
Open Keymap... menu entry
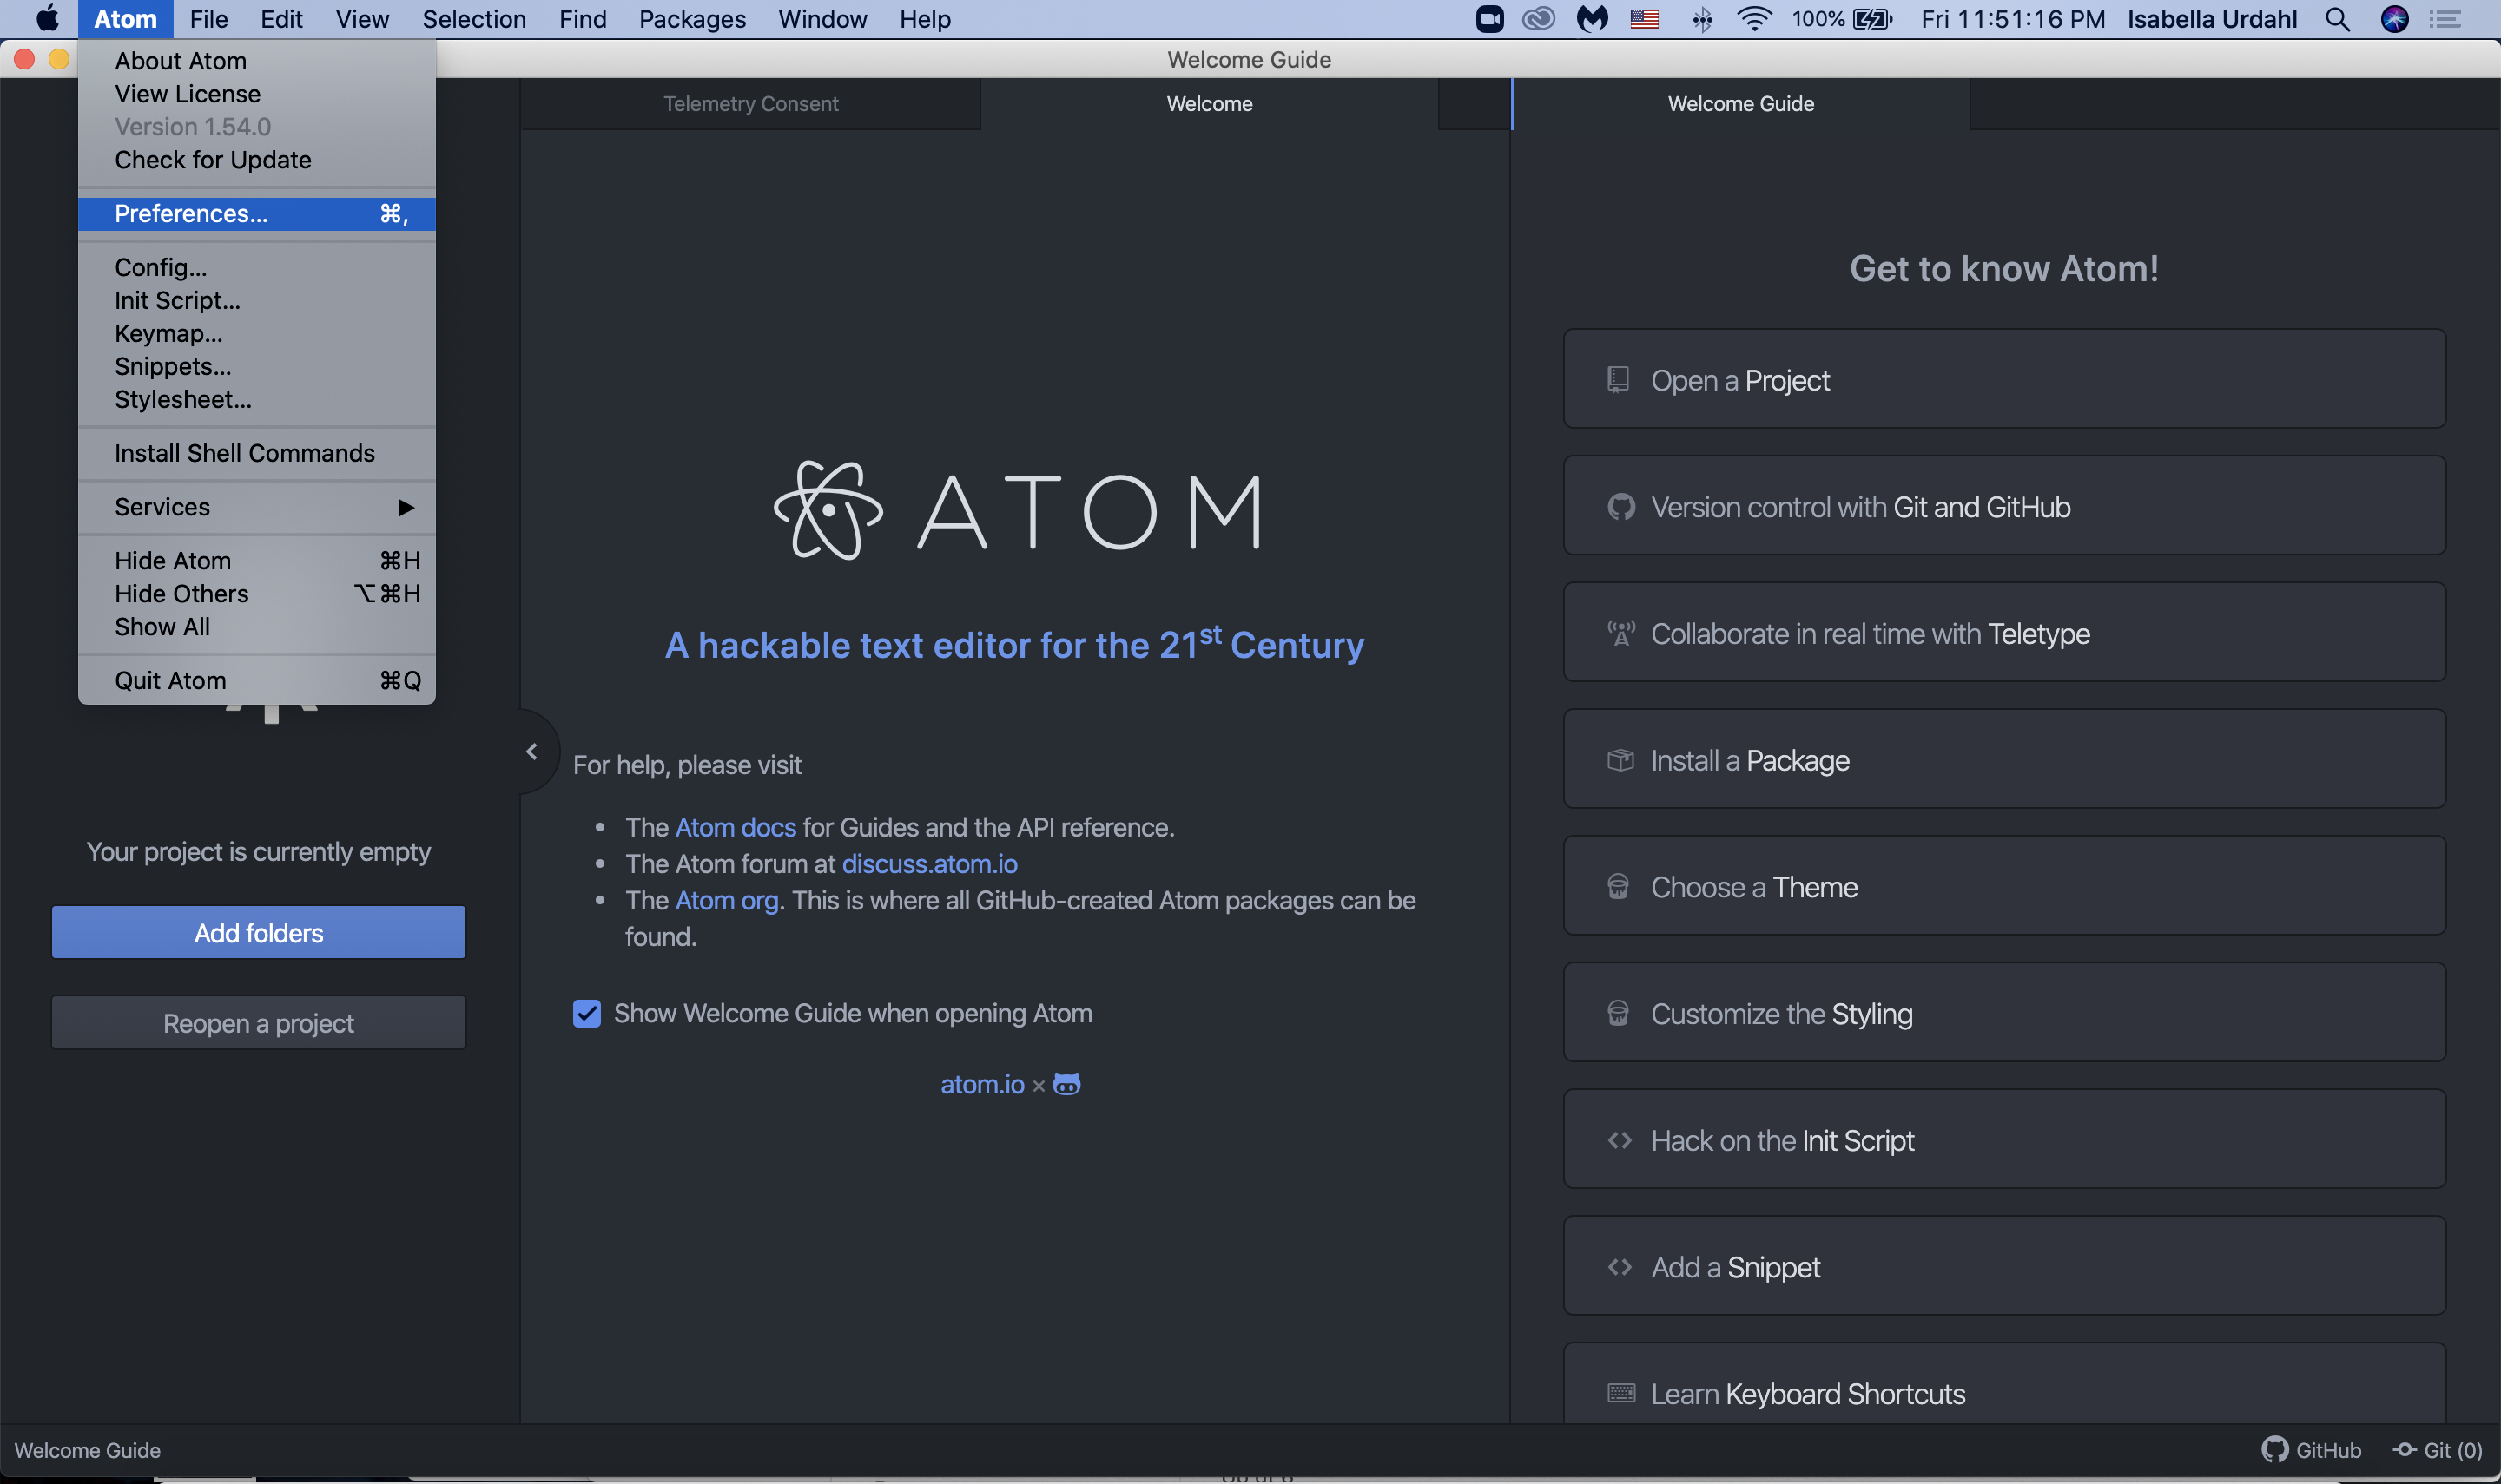[257, 334]
